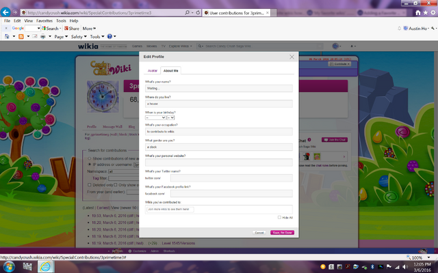Click the address bar search magnifier
The width and height of the screenshot is (438, 273).
[x=187, y=12]
